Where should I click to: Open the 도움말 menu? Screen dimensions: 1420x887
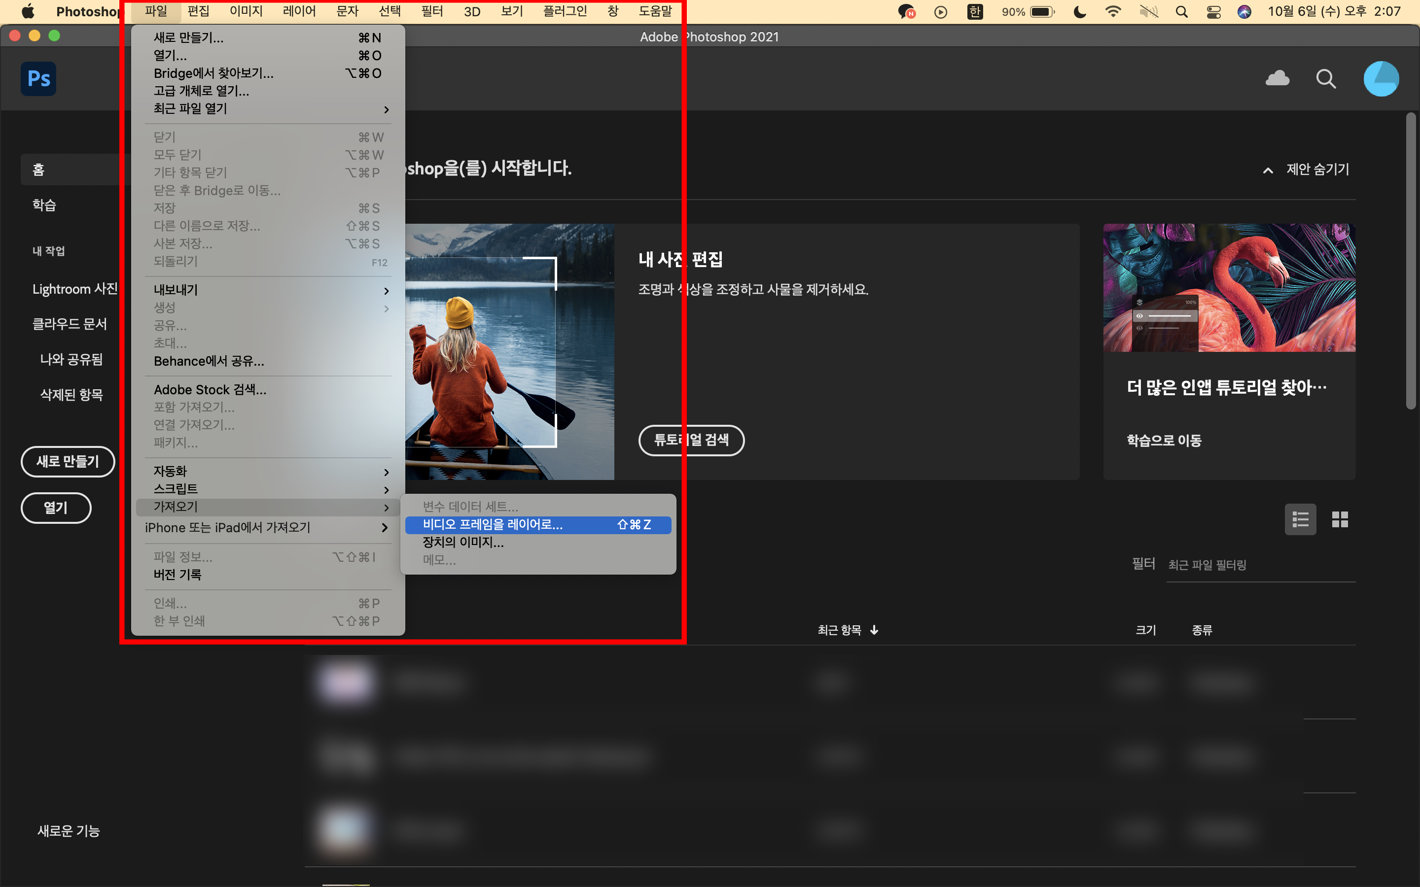655,11
